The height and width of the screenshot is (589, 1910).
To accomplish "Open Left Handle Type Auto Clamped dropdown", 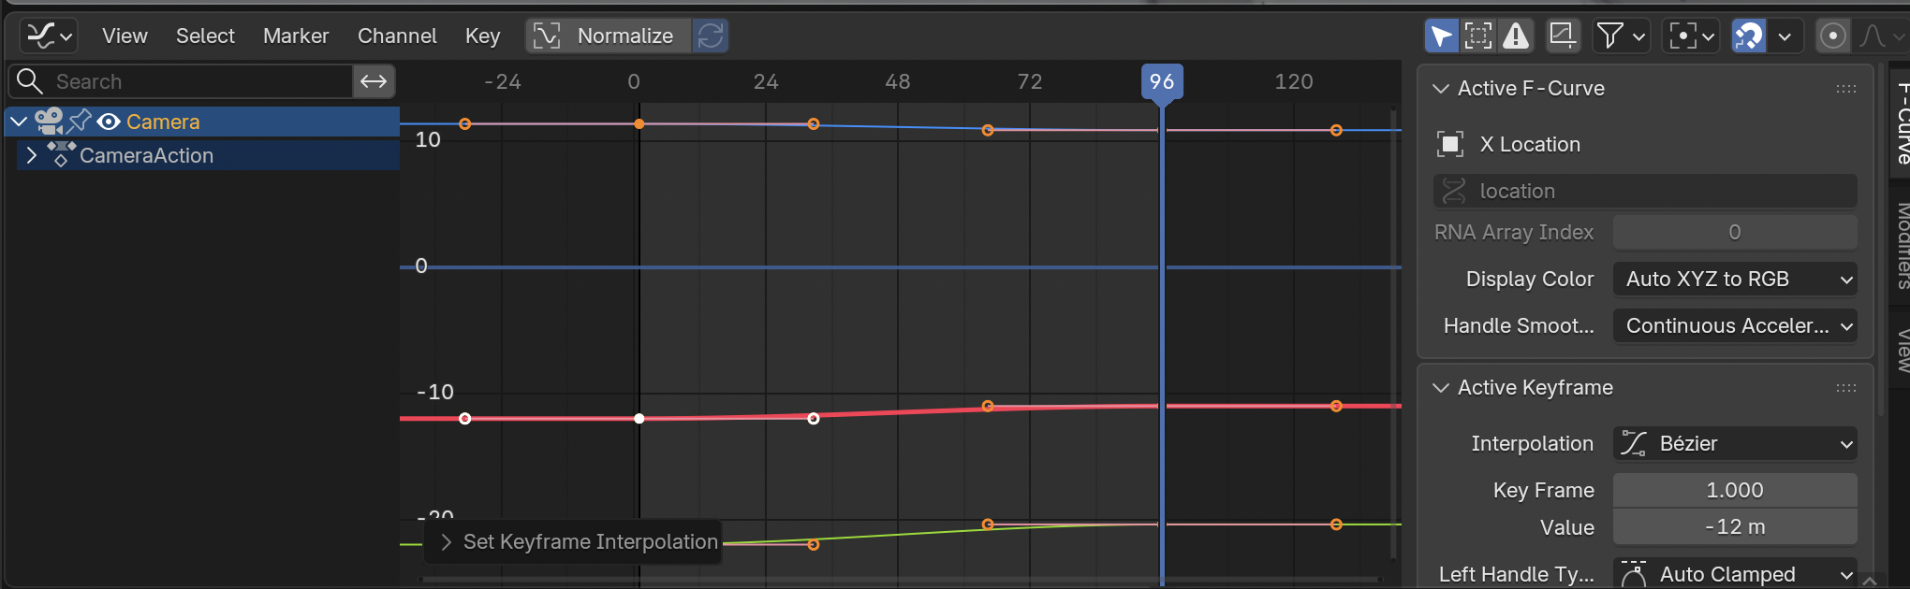I will point(1735,574).
